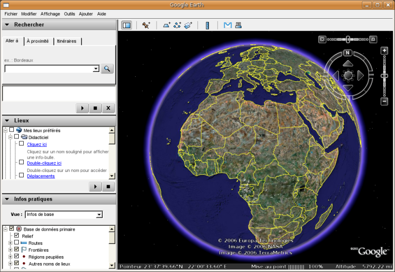Clear search results with the X button

pyautogui.click(x=108, y=108)
